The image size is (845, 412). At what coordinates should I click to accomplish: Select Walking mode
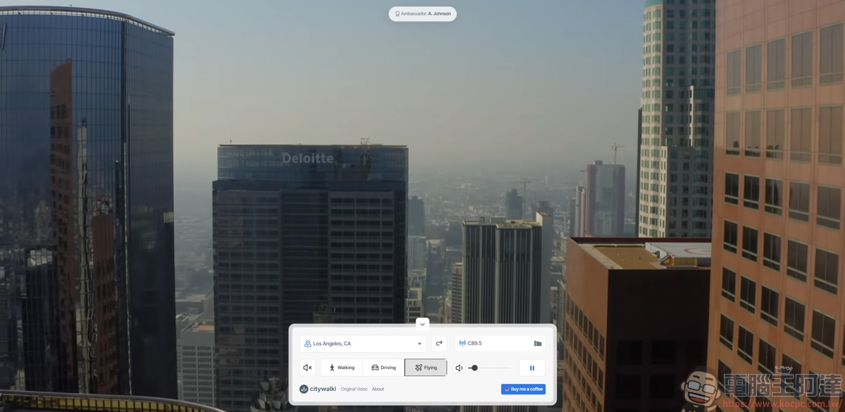coord(342,368)
